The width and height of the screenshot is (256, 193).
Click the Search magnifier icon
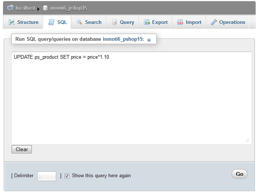coord(79,22)
